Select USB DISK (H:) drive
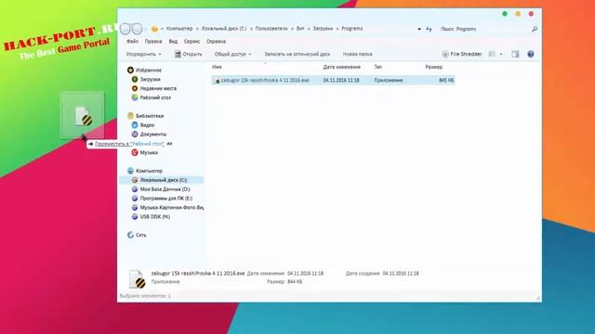 click(x=155, y=216)
